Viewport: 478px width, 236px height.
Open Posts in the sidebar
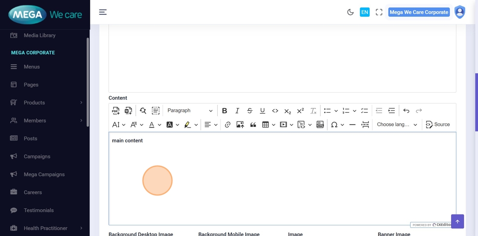(30, 139)
